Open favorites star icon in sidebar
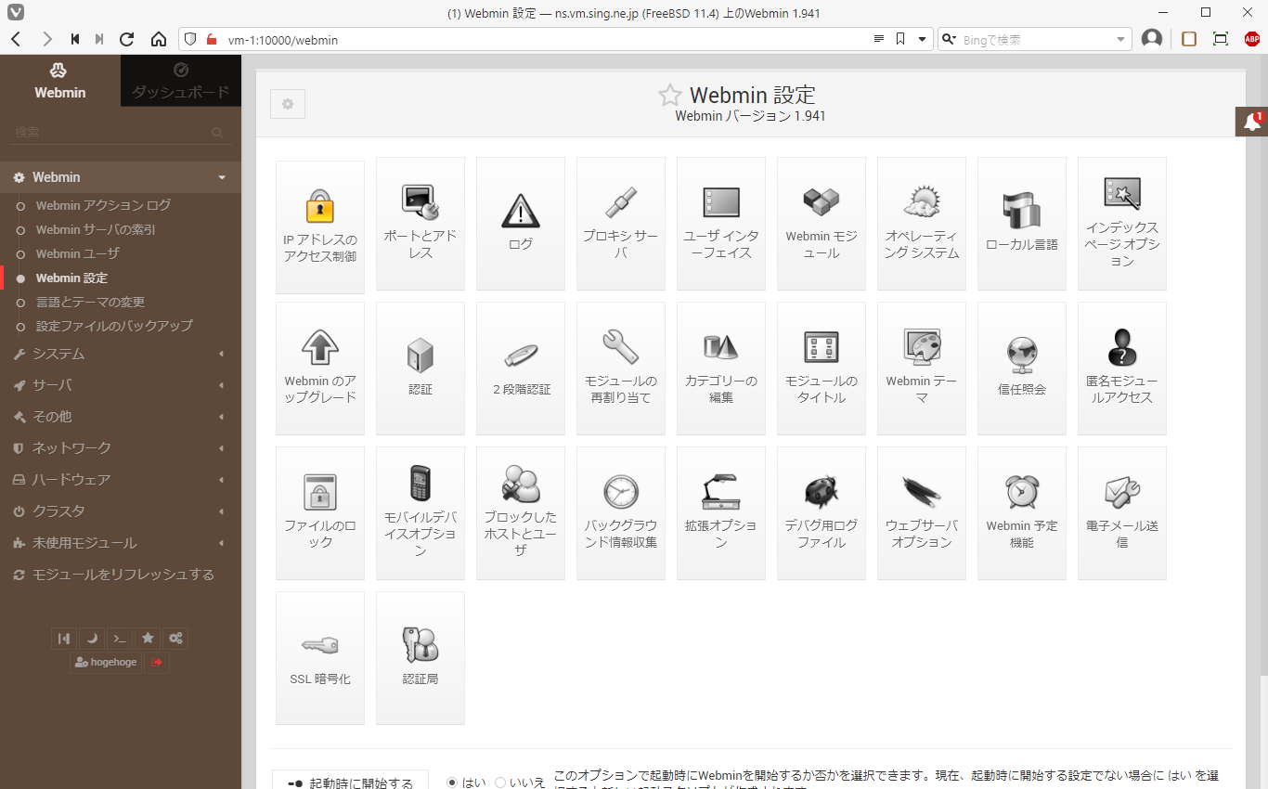The width and height of the screenshot is (1268, 789). tap(148, 639)
